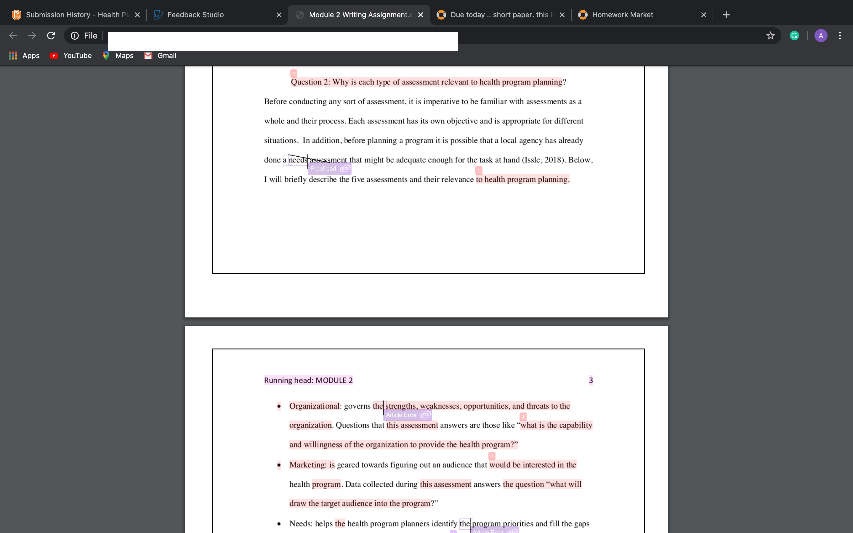Go forward to next page

pos(32,36)
